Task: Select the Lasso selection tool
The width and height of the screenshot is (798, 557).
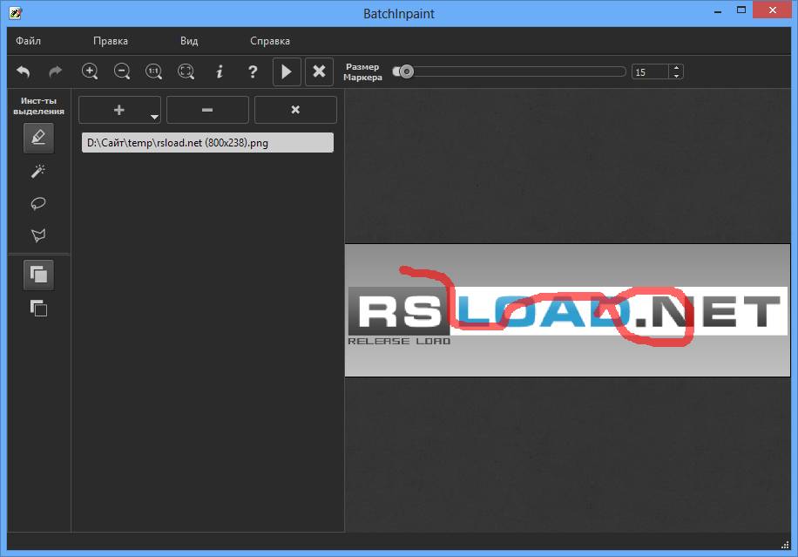Action: (38, 203)
